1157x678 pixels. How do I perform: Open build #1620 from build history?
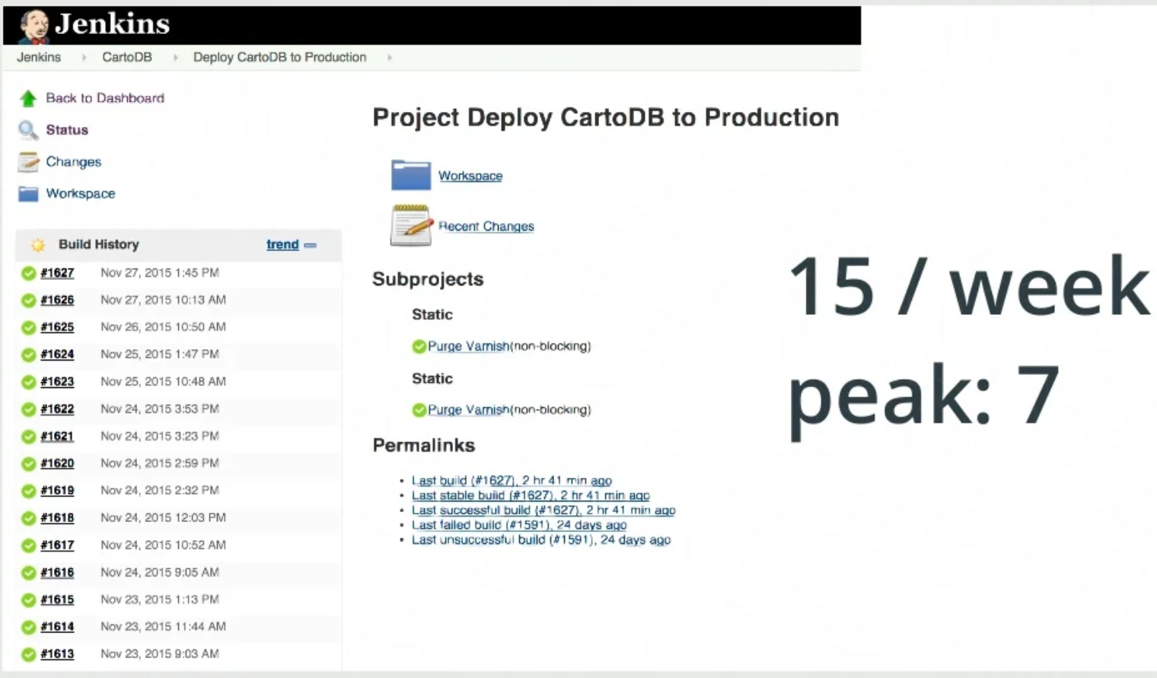point(57,463)
